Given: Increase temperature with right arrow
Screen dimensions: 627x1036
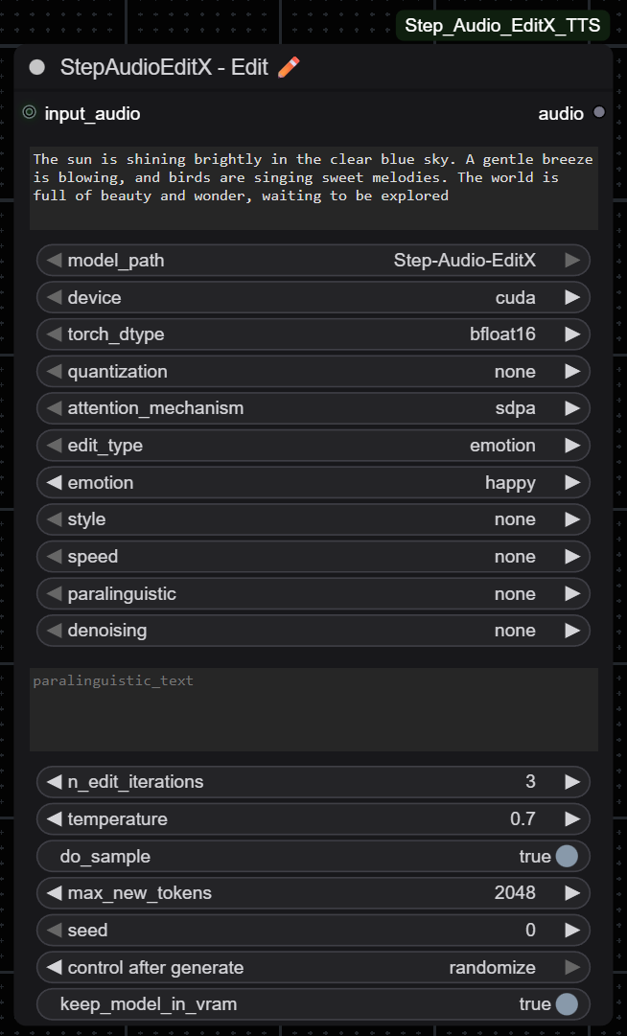Looking at the screenshot, I should coord(572,818).
